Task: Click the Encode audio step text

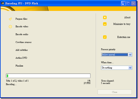Action: tap(22, 34)
